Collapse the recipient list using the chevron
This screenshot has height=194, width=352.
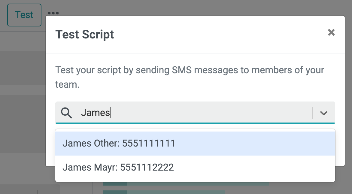point(323,113)
